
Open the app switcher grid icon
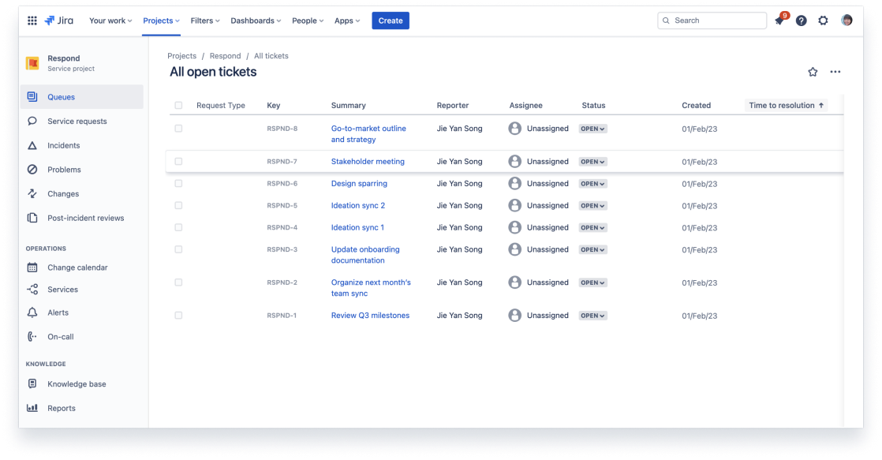coord(32,21)
